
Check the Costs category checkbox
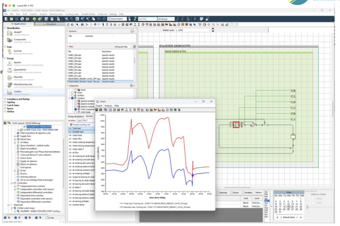tap(75, 90)
